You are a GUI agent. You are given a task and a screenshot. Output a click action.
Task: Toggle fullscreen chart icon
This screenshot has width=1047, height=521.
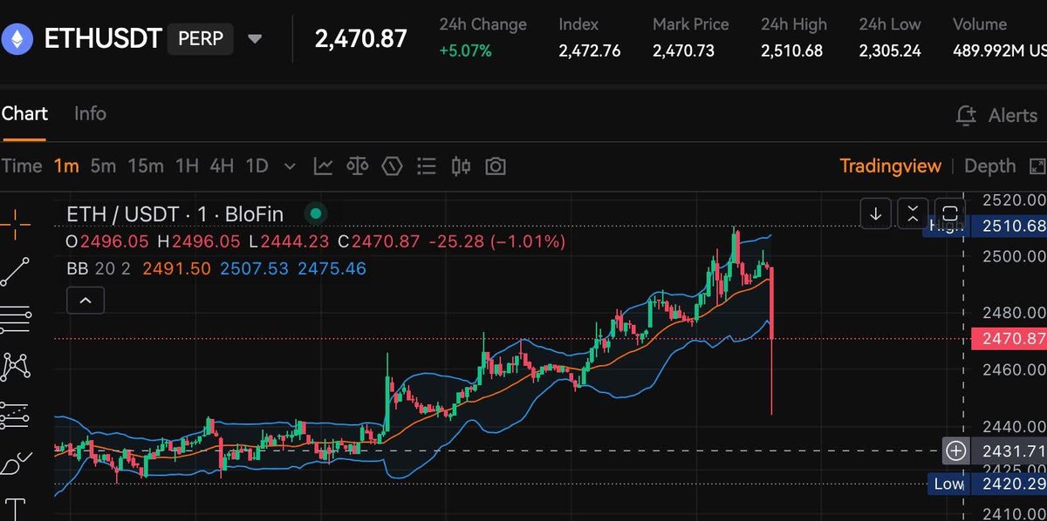point(1037,166)
